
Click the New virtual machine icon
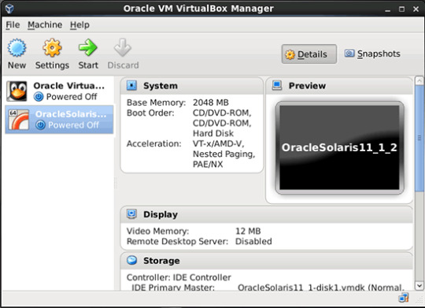[17, 48]
